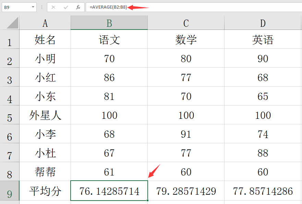The width and height of the screenshot is (302, 204).
Task: Click 外星人's 语文 score 100
Action: [x=109, y=115]
